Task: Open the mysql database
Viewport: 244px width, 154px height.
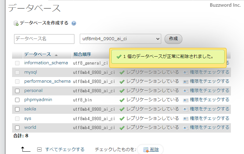Action: tap(30, 72)
